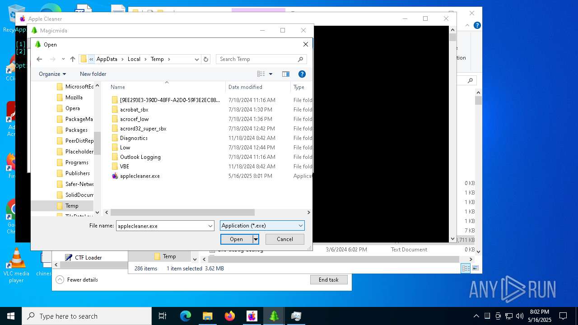Open the Help icon in Open dialog
The height and width of the screenshot is (325, 578).
302,74
